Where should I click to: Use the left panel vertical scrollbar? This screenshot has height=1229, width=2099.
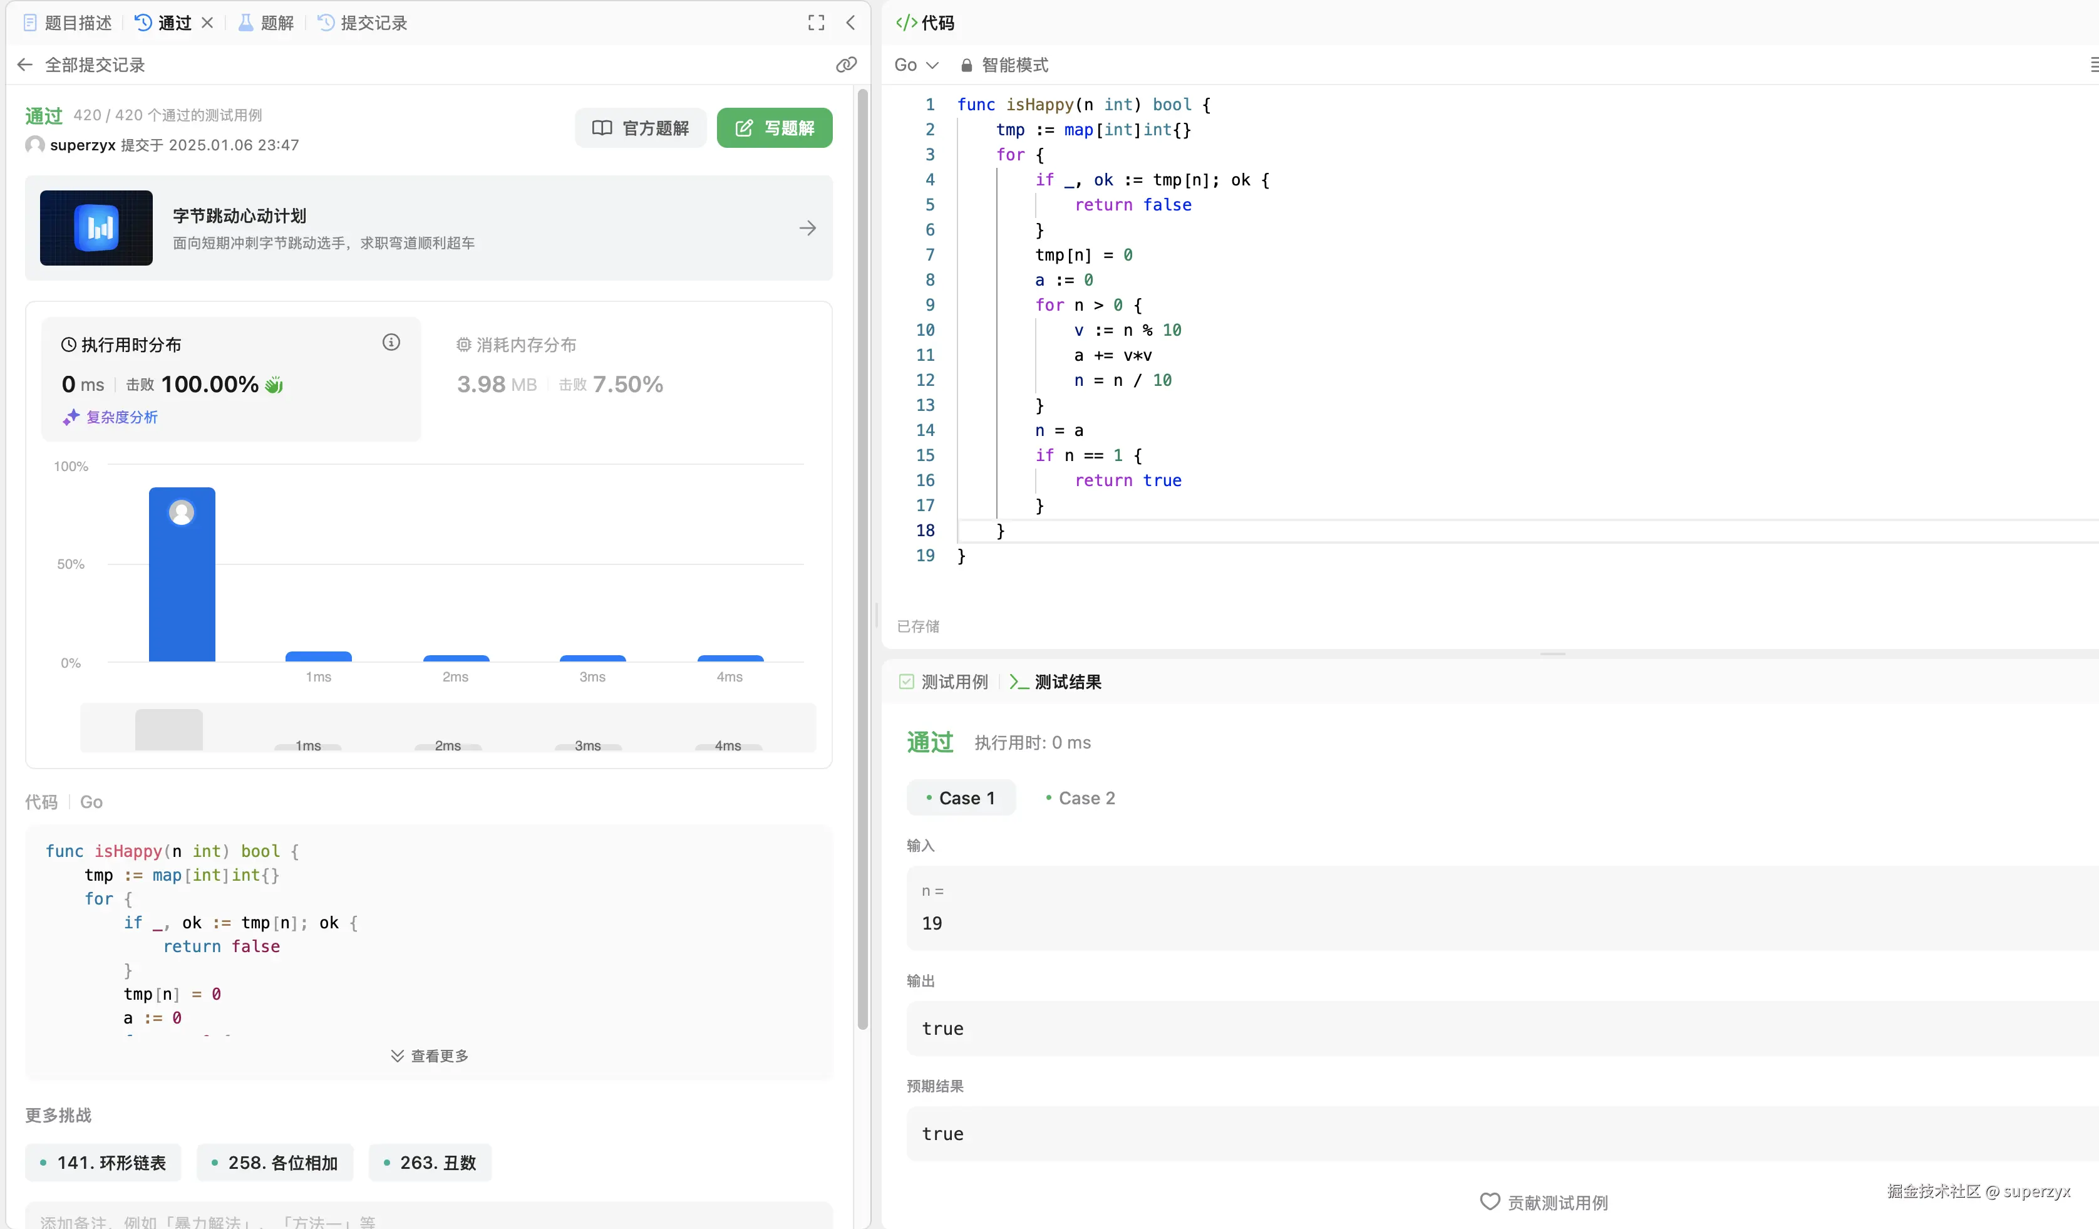coord(863,558)
